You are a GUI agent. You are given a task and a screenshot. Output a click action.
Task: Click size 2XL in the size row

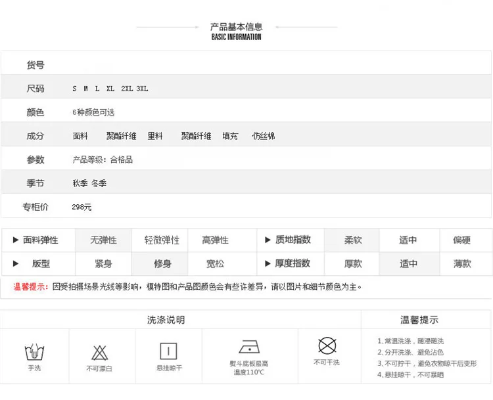click(x=127, y=89)
